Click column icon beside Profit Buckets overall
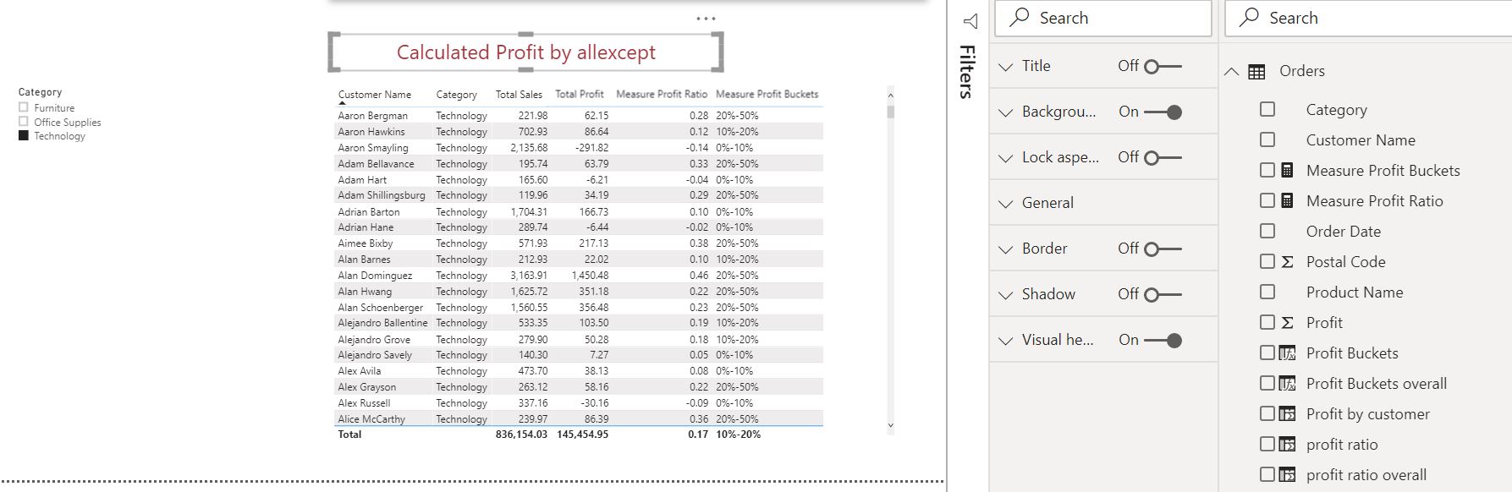Viewport: 1512px width, 492px height. point(1287,384)
